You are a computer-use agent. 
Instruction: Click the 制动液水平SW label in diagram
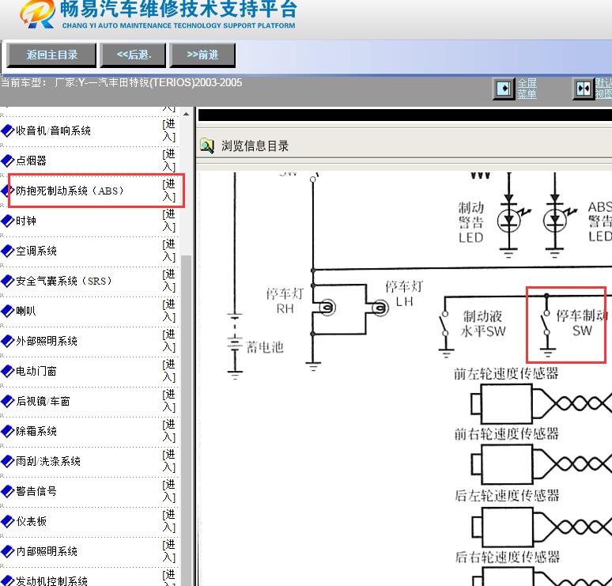(483, 323)
